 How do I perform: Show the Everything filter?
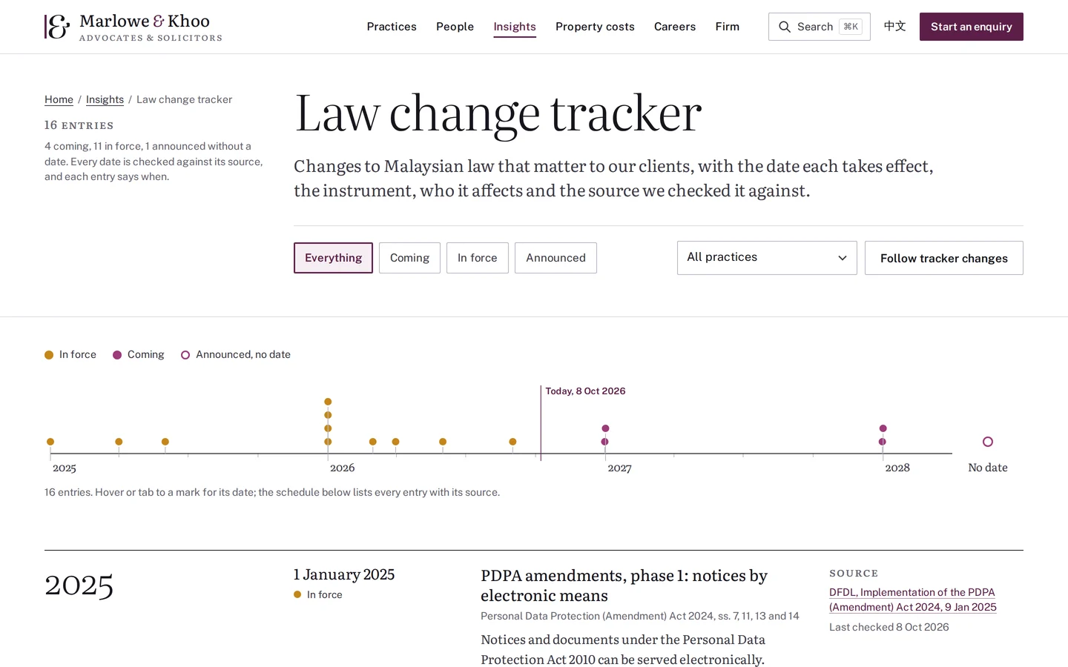(x=333, y=258)
